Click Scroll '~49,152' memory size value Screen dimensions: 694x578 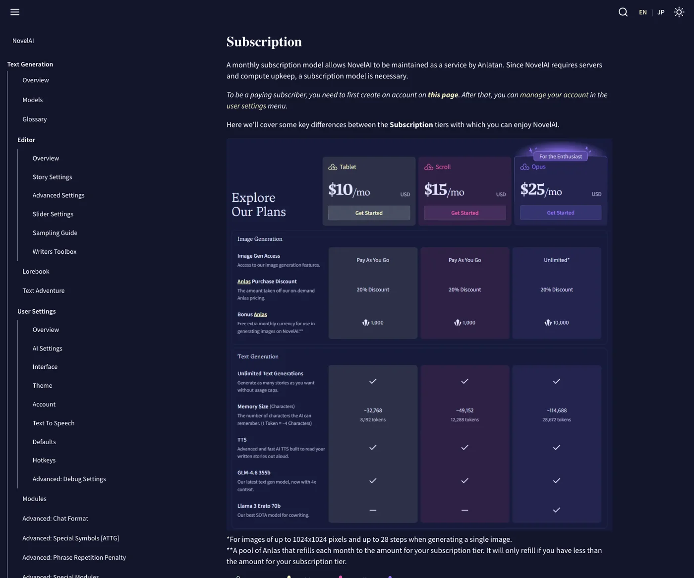click(x=465, y=411)
